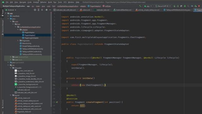Click initData method breadcrumb
The height and width of the screenshot is (114, 202).
coord(108,6)
